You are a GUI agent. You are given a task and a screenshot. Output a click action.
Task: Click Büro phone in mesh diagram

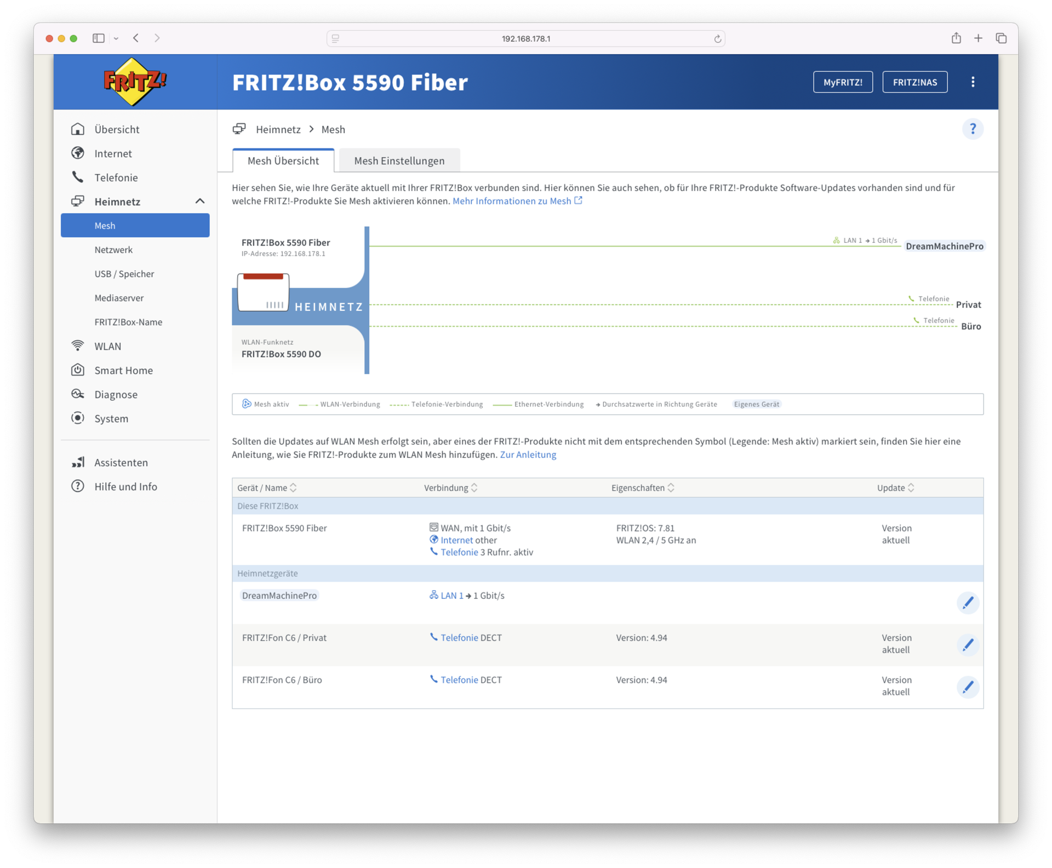click(x=971, y=327)
